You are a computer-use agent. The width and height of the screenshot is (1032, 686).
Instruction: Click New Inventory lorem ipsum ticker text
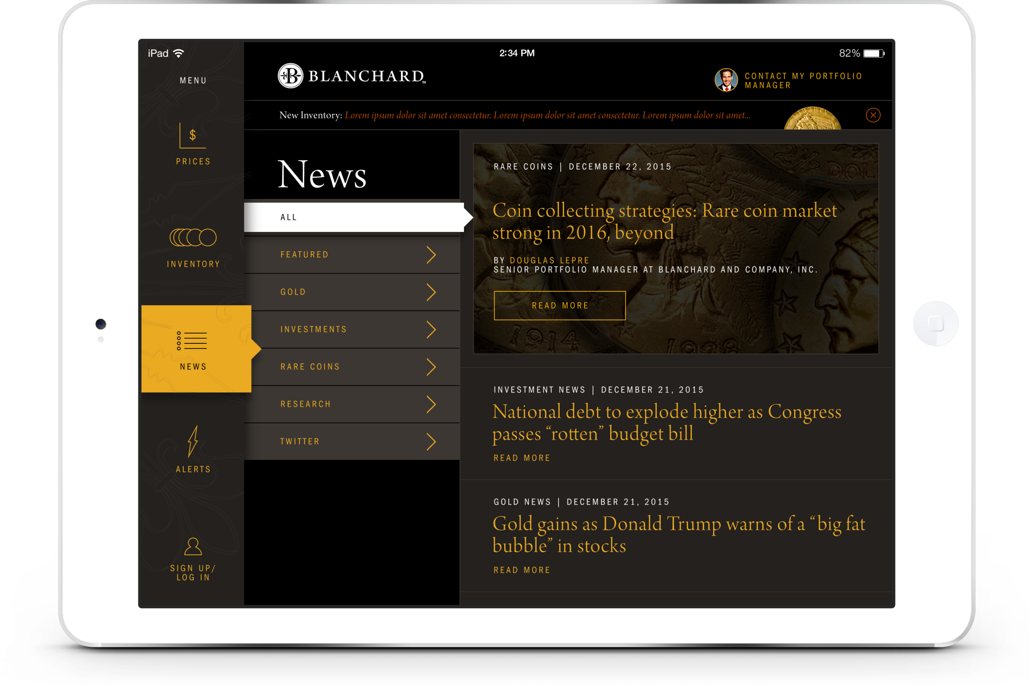(x=547, y=115)
